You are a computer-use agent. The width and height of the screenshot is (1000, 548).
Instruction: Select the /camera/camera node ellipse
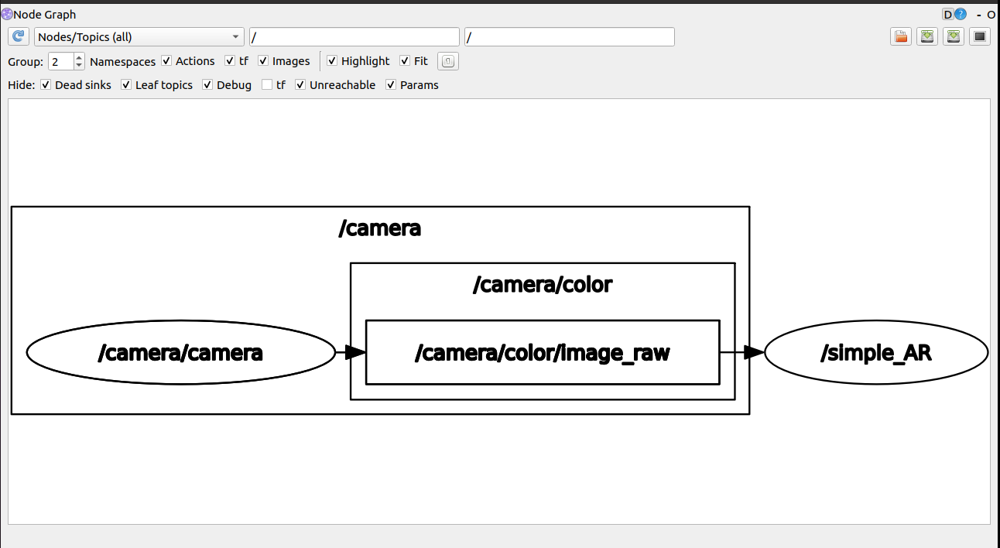coord(180,353)
